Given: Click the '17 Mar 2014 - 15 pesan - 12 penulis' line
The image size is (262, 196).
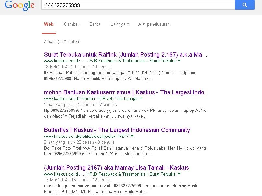Looking at the screenshot, I should (78, 180).
